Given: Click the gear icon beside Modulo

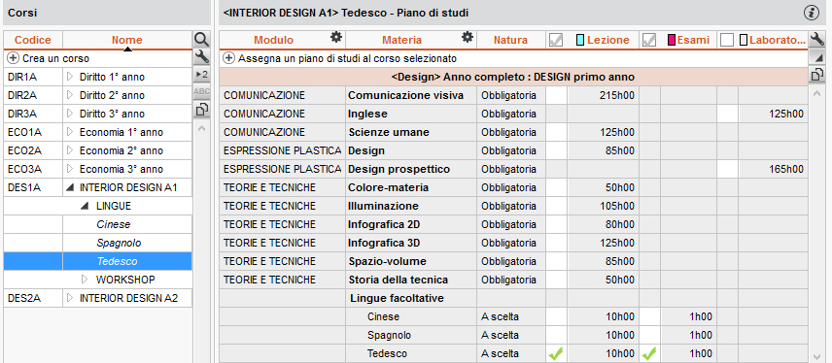Looking at the screenshot, I should [x=336, y=37].
